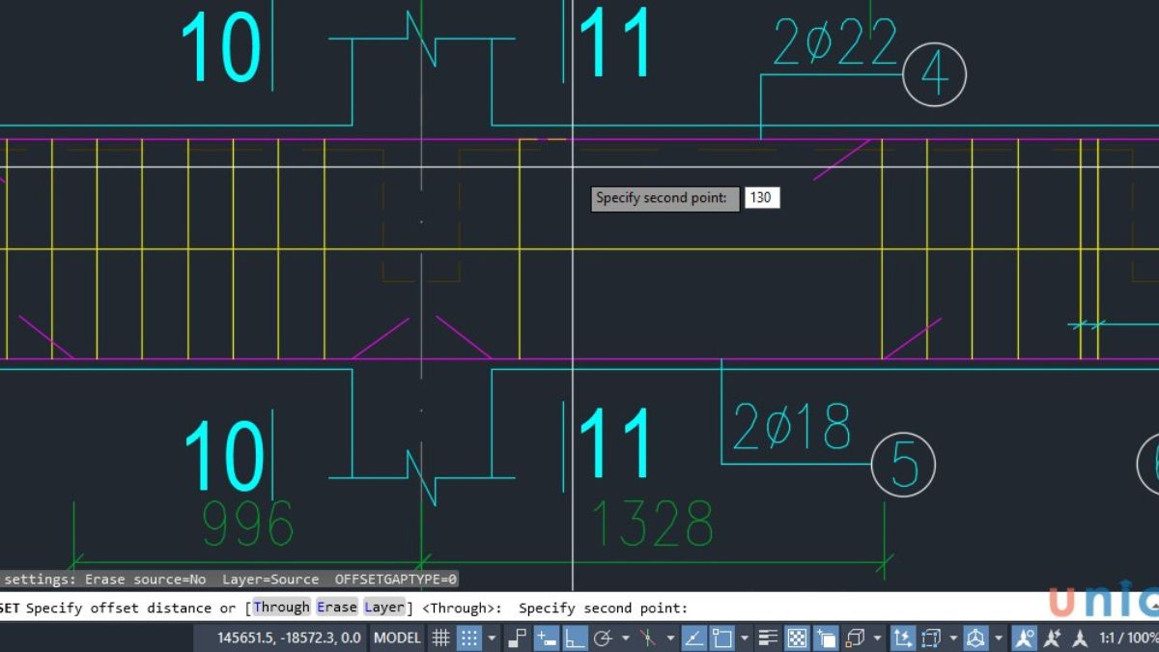Toggle Isometric Drafting mode
Image resolution: width=1159 pixels, height=652 pixels.
(x=648, y=638)
